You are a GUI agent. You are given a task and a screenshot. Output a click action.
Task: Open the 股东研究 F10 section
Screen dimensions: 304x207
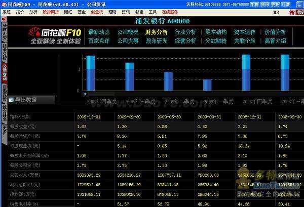coord(157,41)
